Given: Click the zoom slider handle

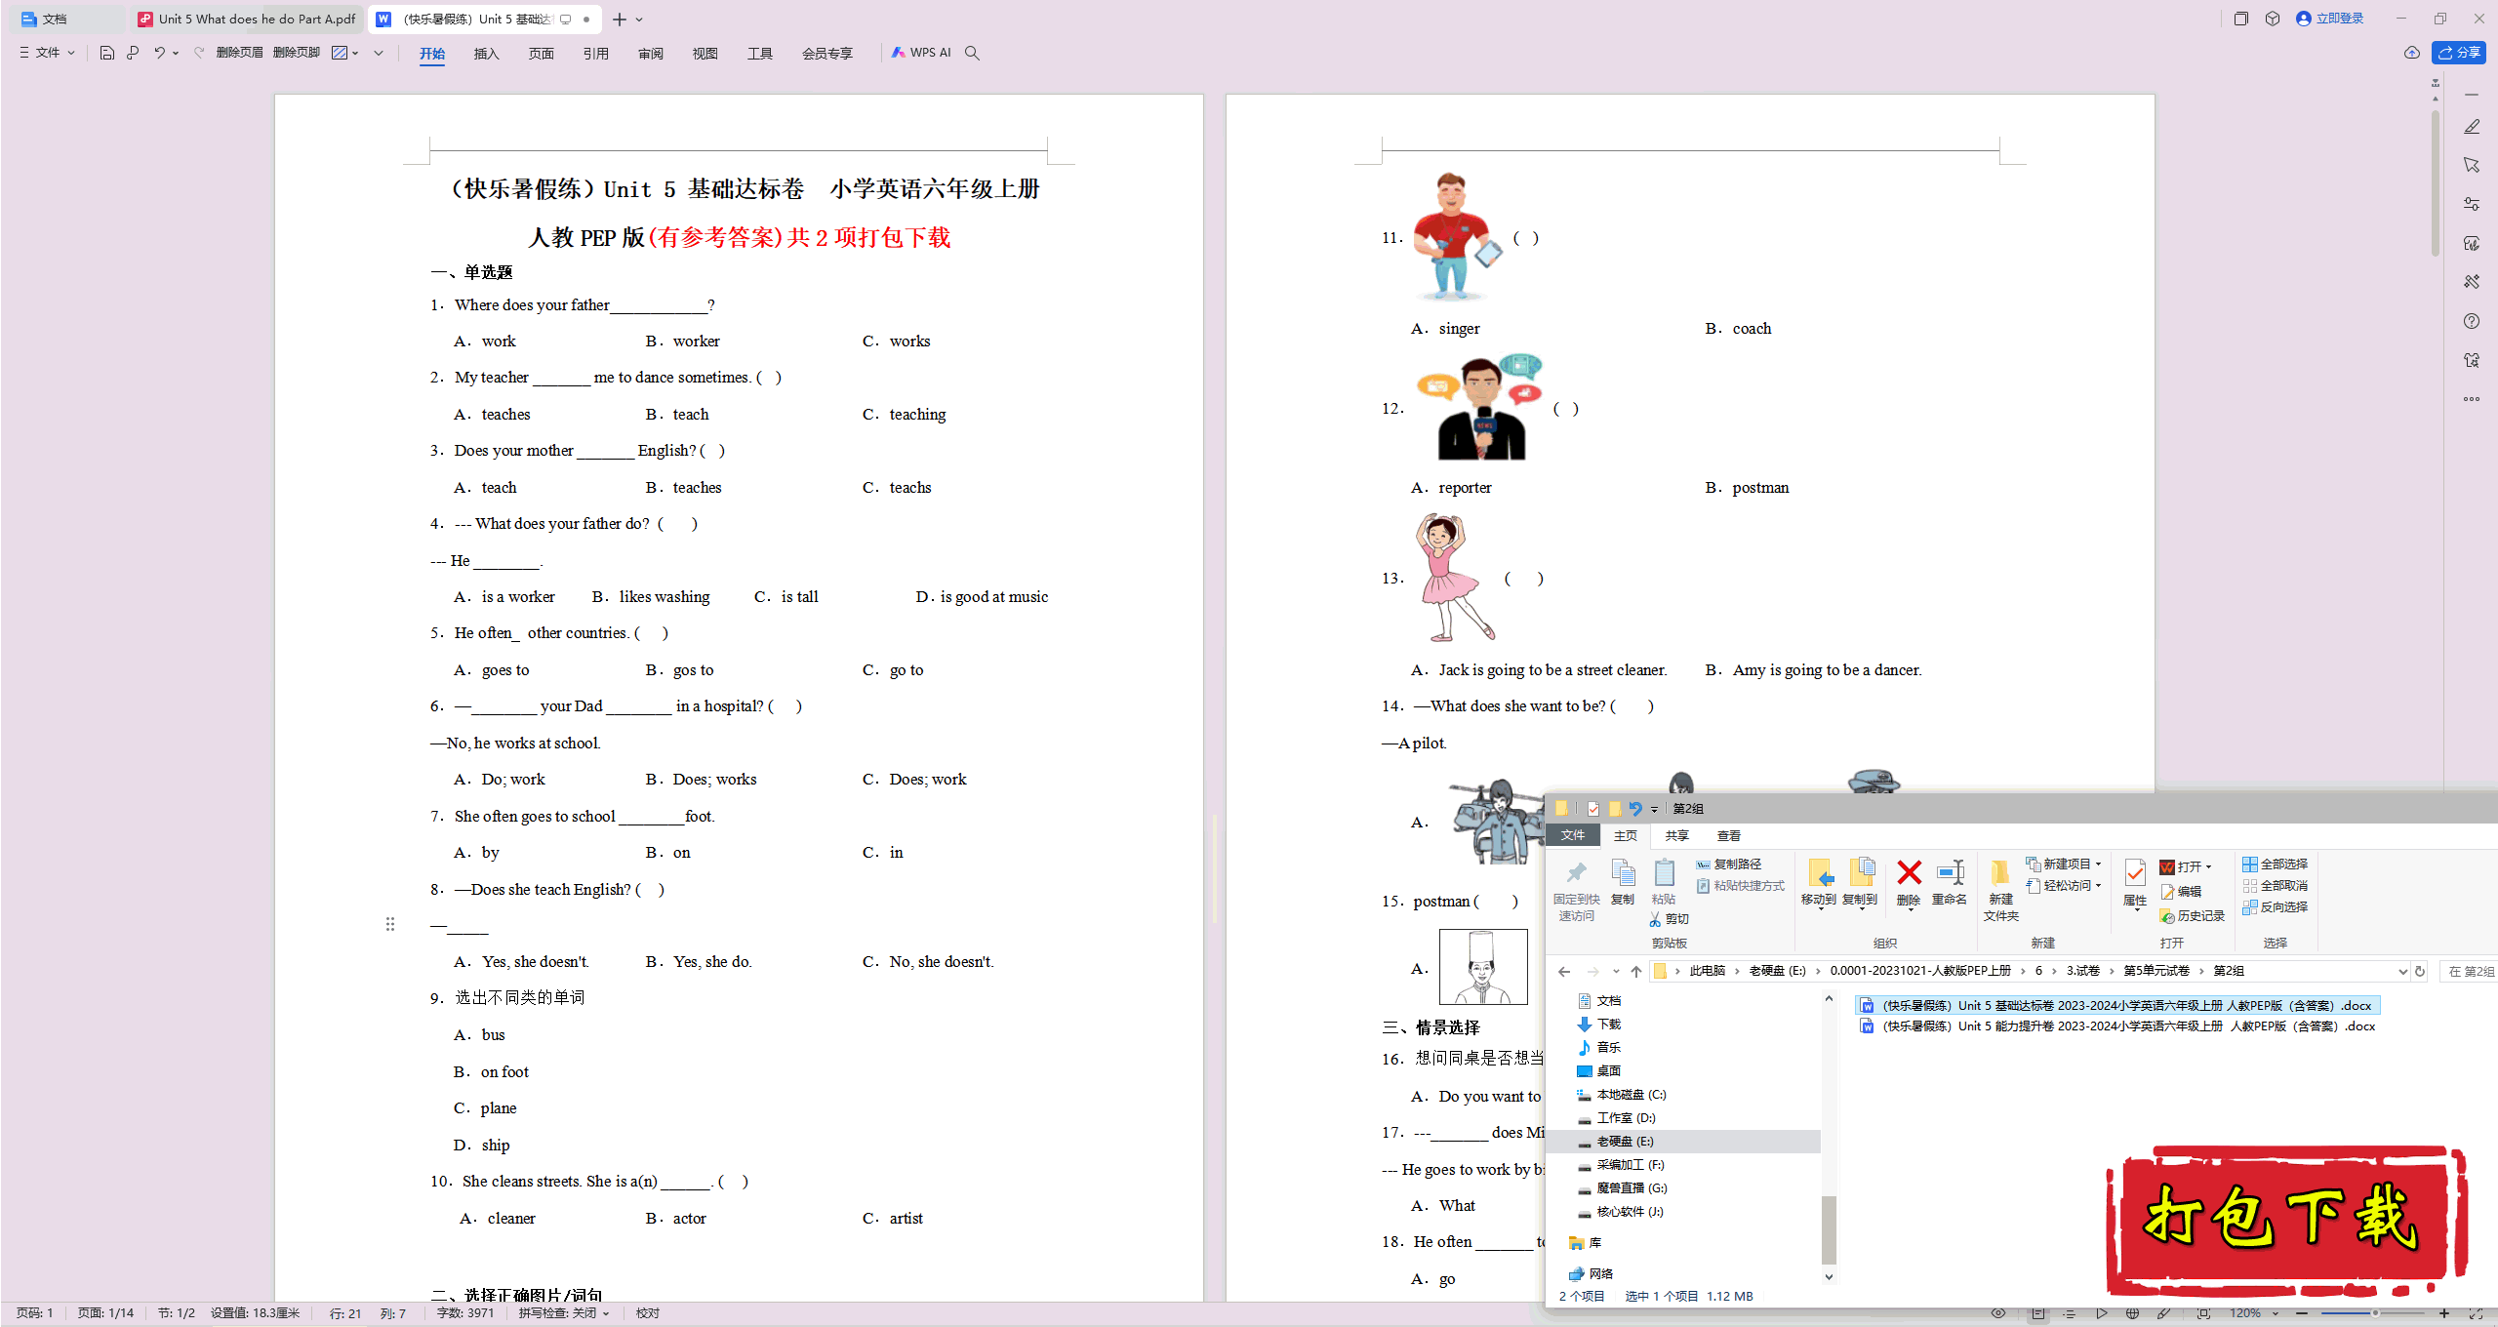Looking at the screenshot, I should tap(2375, 1313).
